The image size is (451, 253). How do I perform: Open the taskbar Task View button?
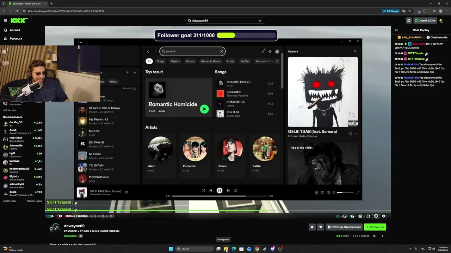[218, 249]
